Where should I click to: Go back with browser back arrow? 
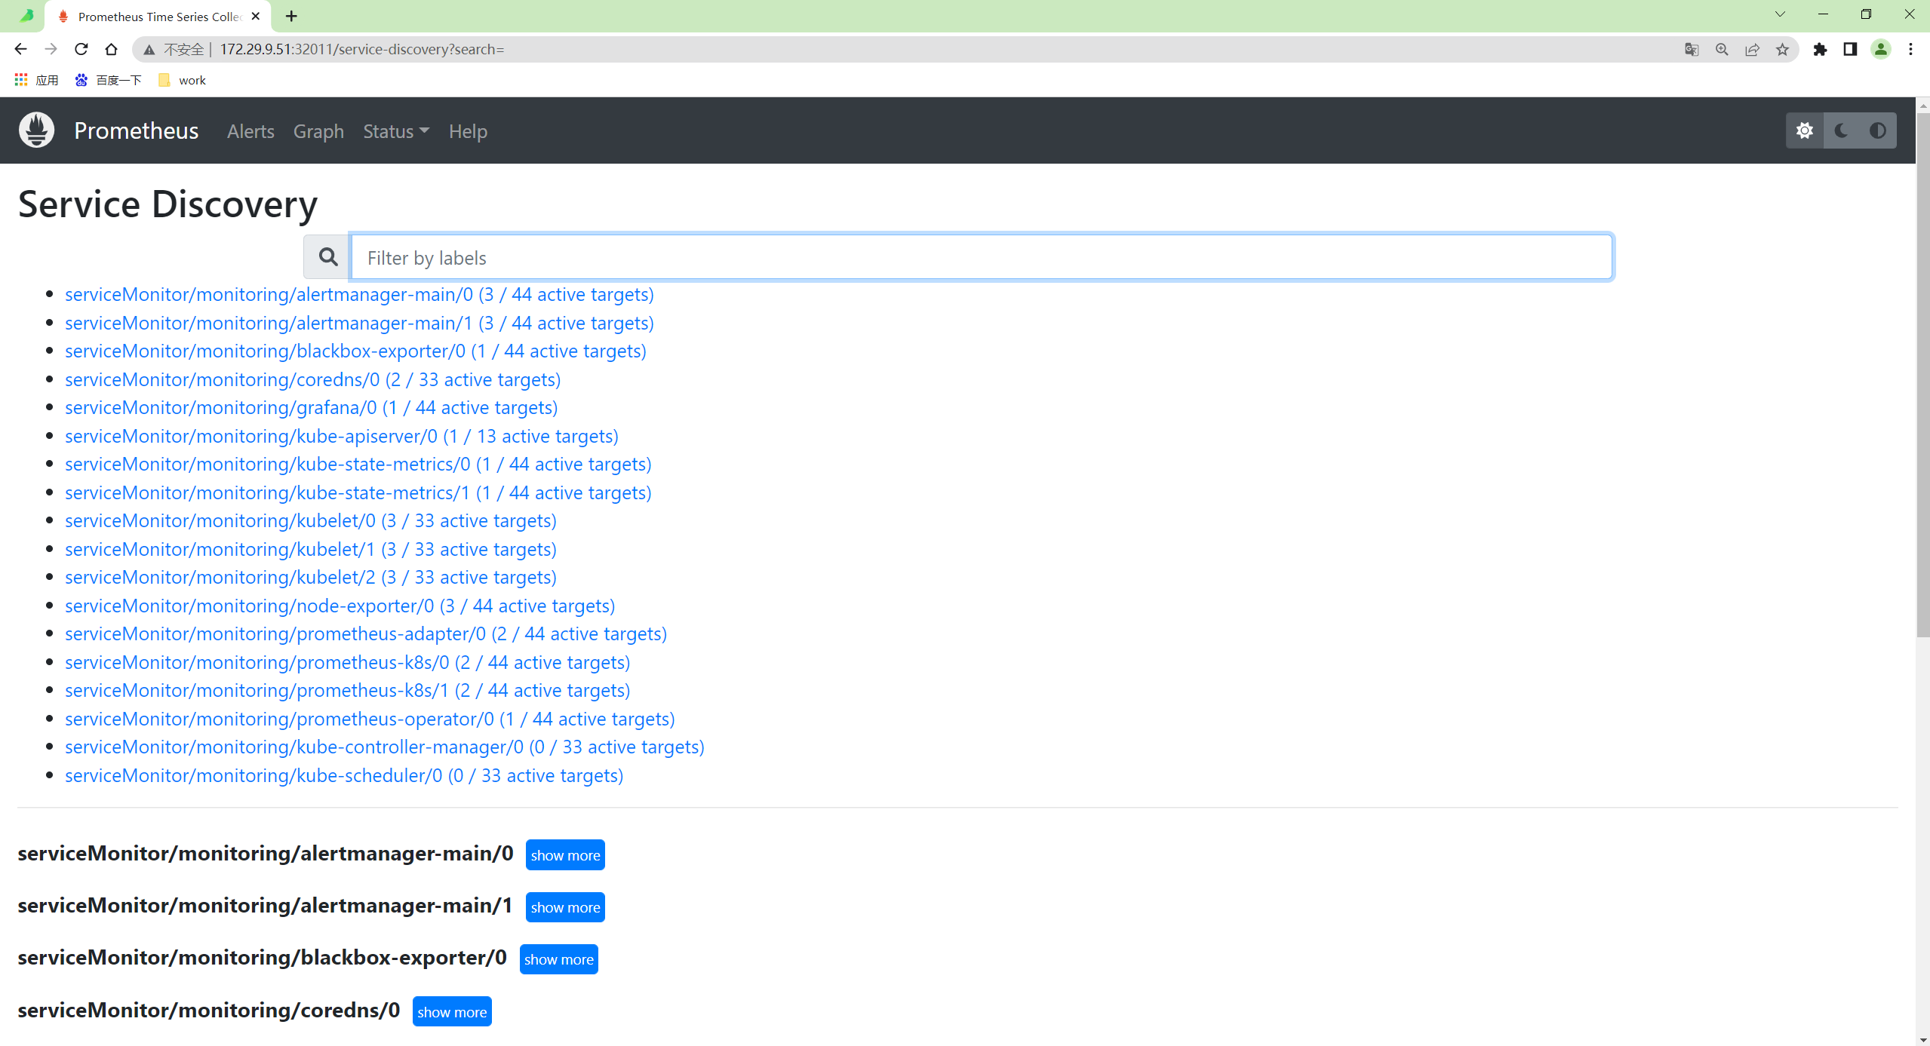click(x=20, y=49)
